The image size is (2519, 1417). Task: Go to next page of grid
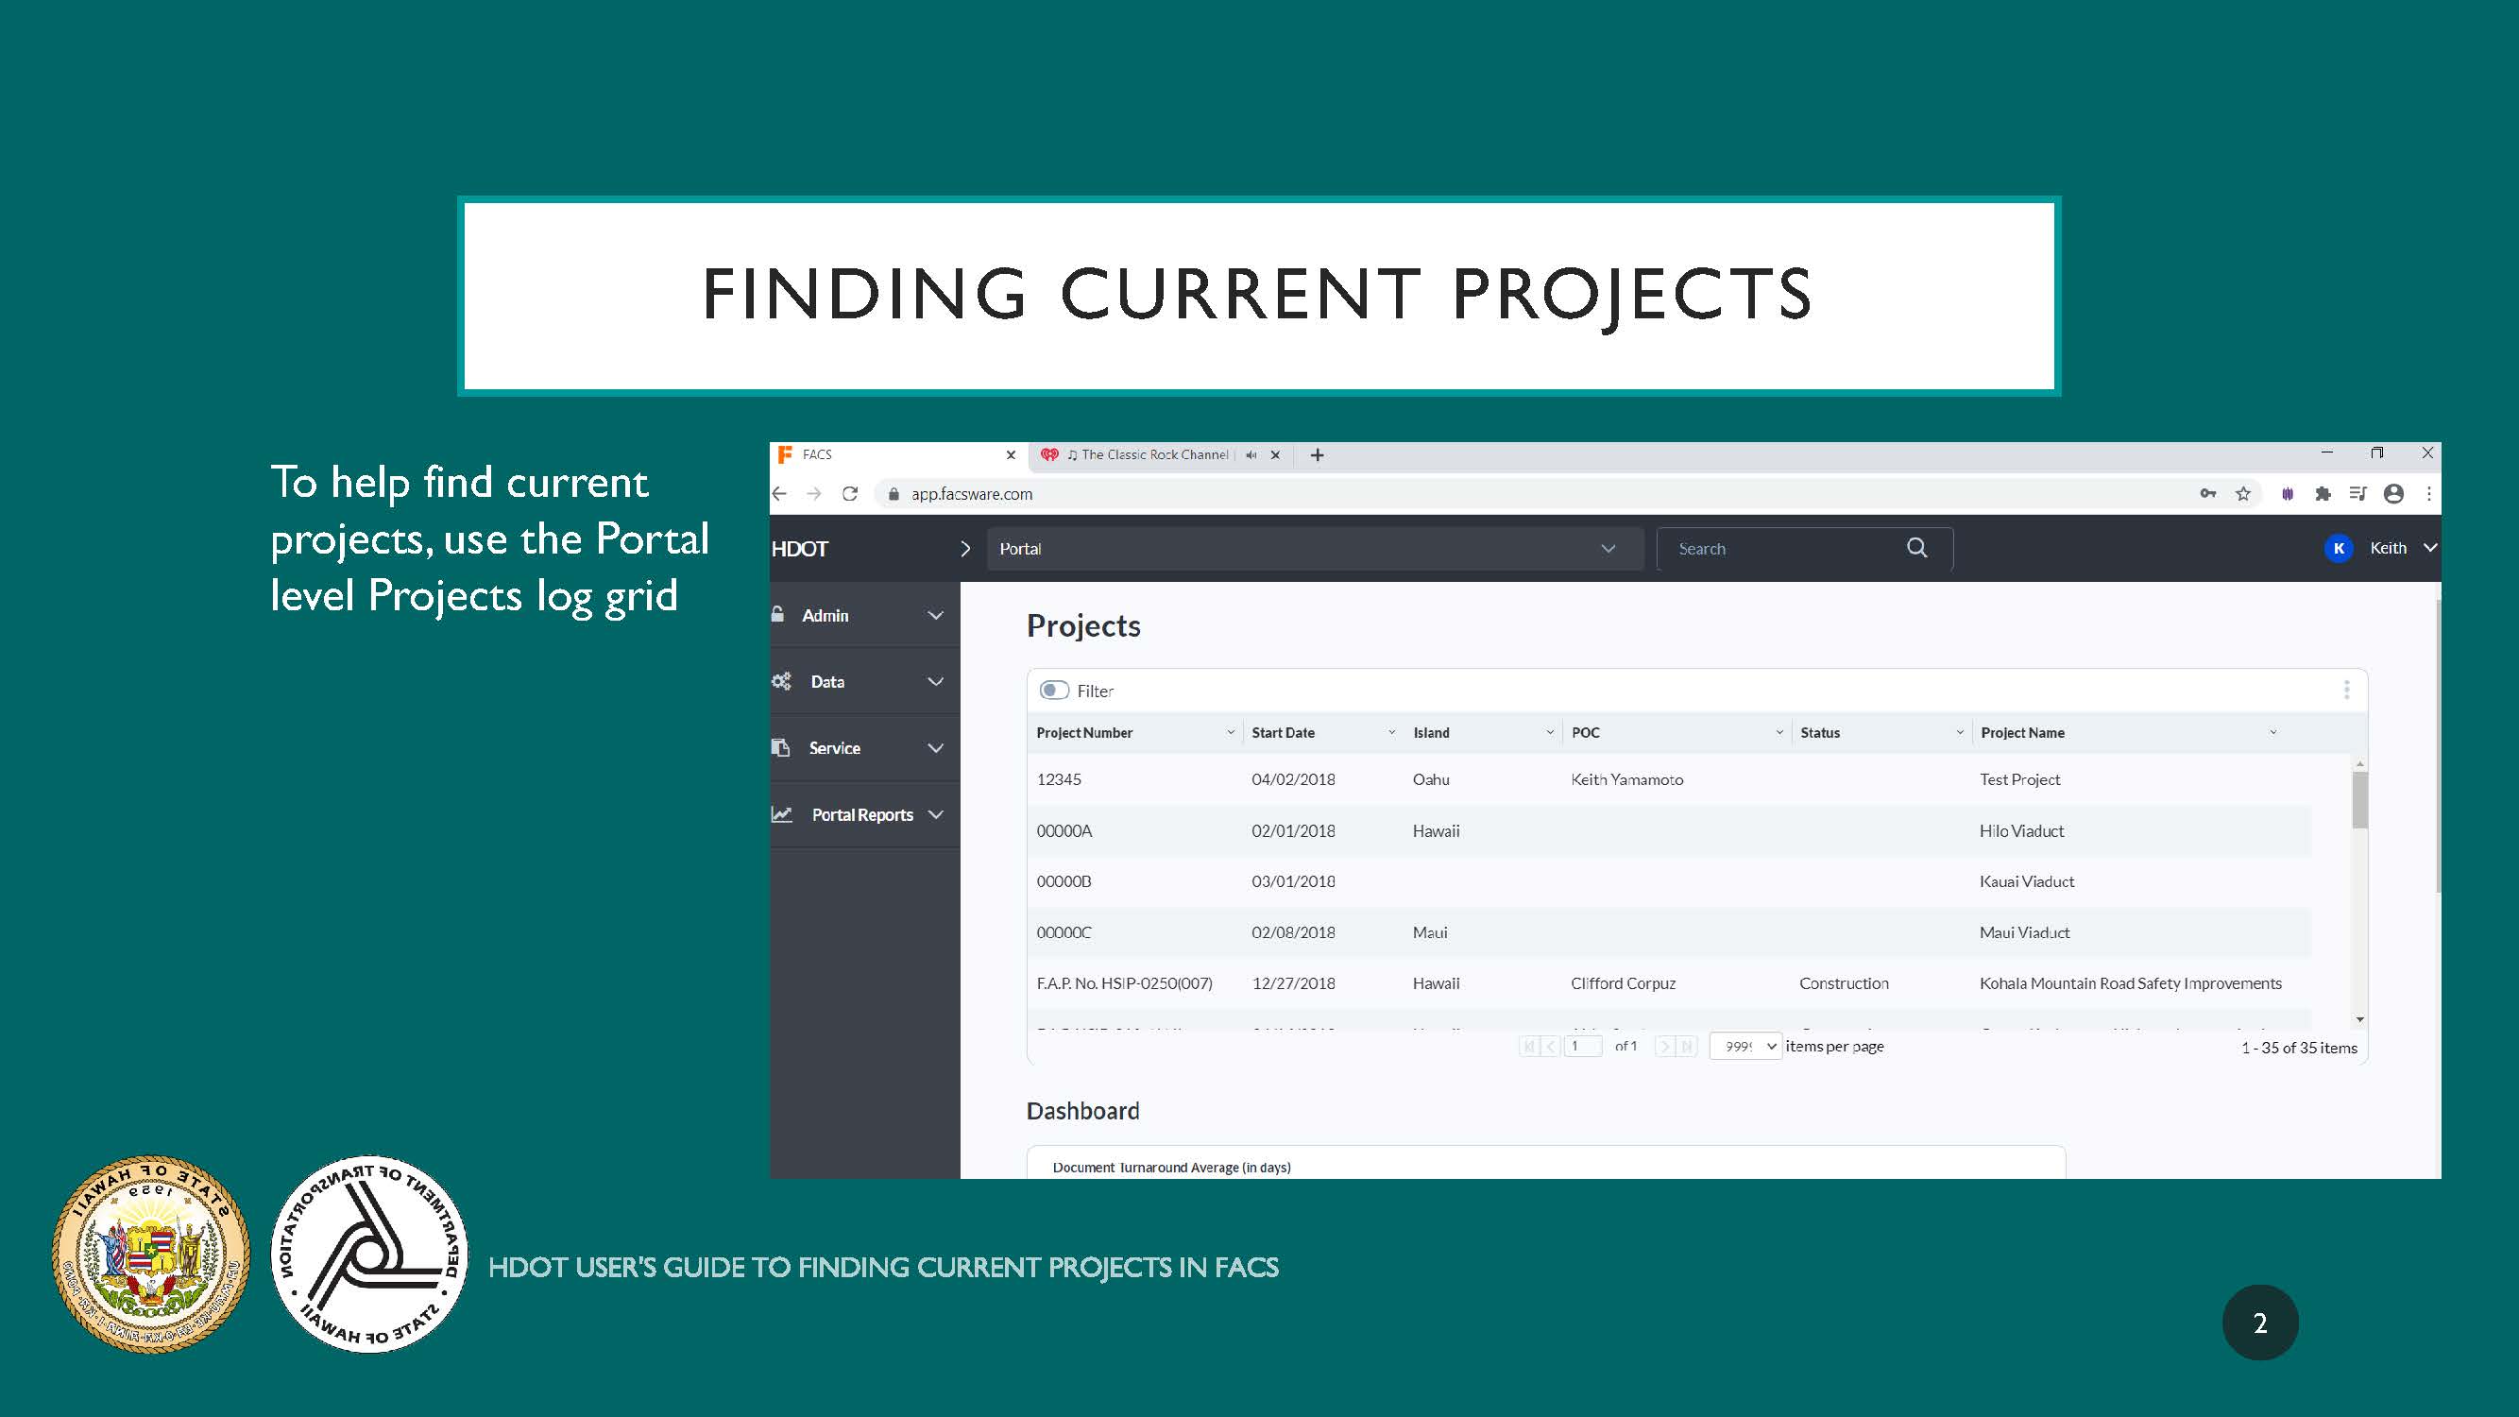point(1664,1047)
